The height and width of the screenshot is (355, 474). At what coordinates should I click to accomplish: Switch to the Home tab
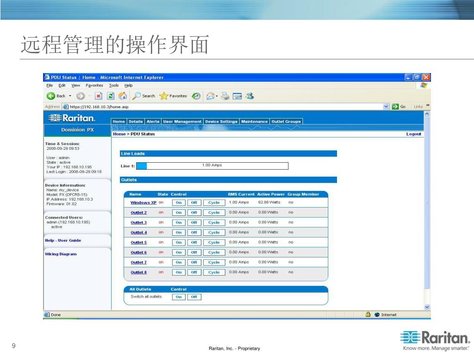click(x=119, y=122)
